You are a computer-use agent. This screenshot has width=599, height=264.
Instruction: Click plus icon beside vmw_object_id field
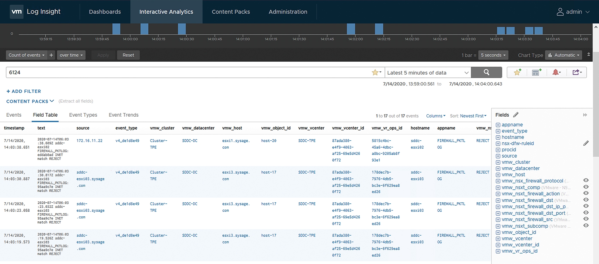pyautogui.click(x=498, y=232)
